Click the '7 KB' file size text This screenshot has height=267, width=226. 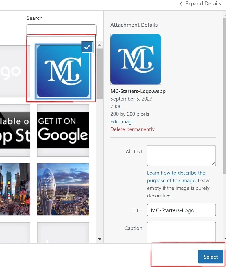pyautogui.click(x=115, y=107)
